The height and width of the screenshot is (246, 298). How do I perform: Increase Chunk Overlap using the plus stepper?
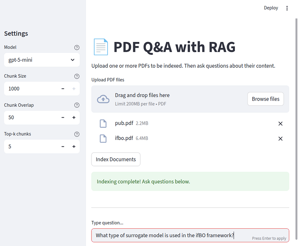[74, 117]
